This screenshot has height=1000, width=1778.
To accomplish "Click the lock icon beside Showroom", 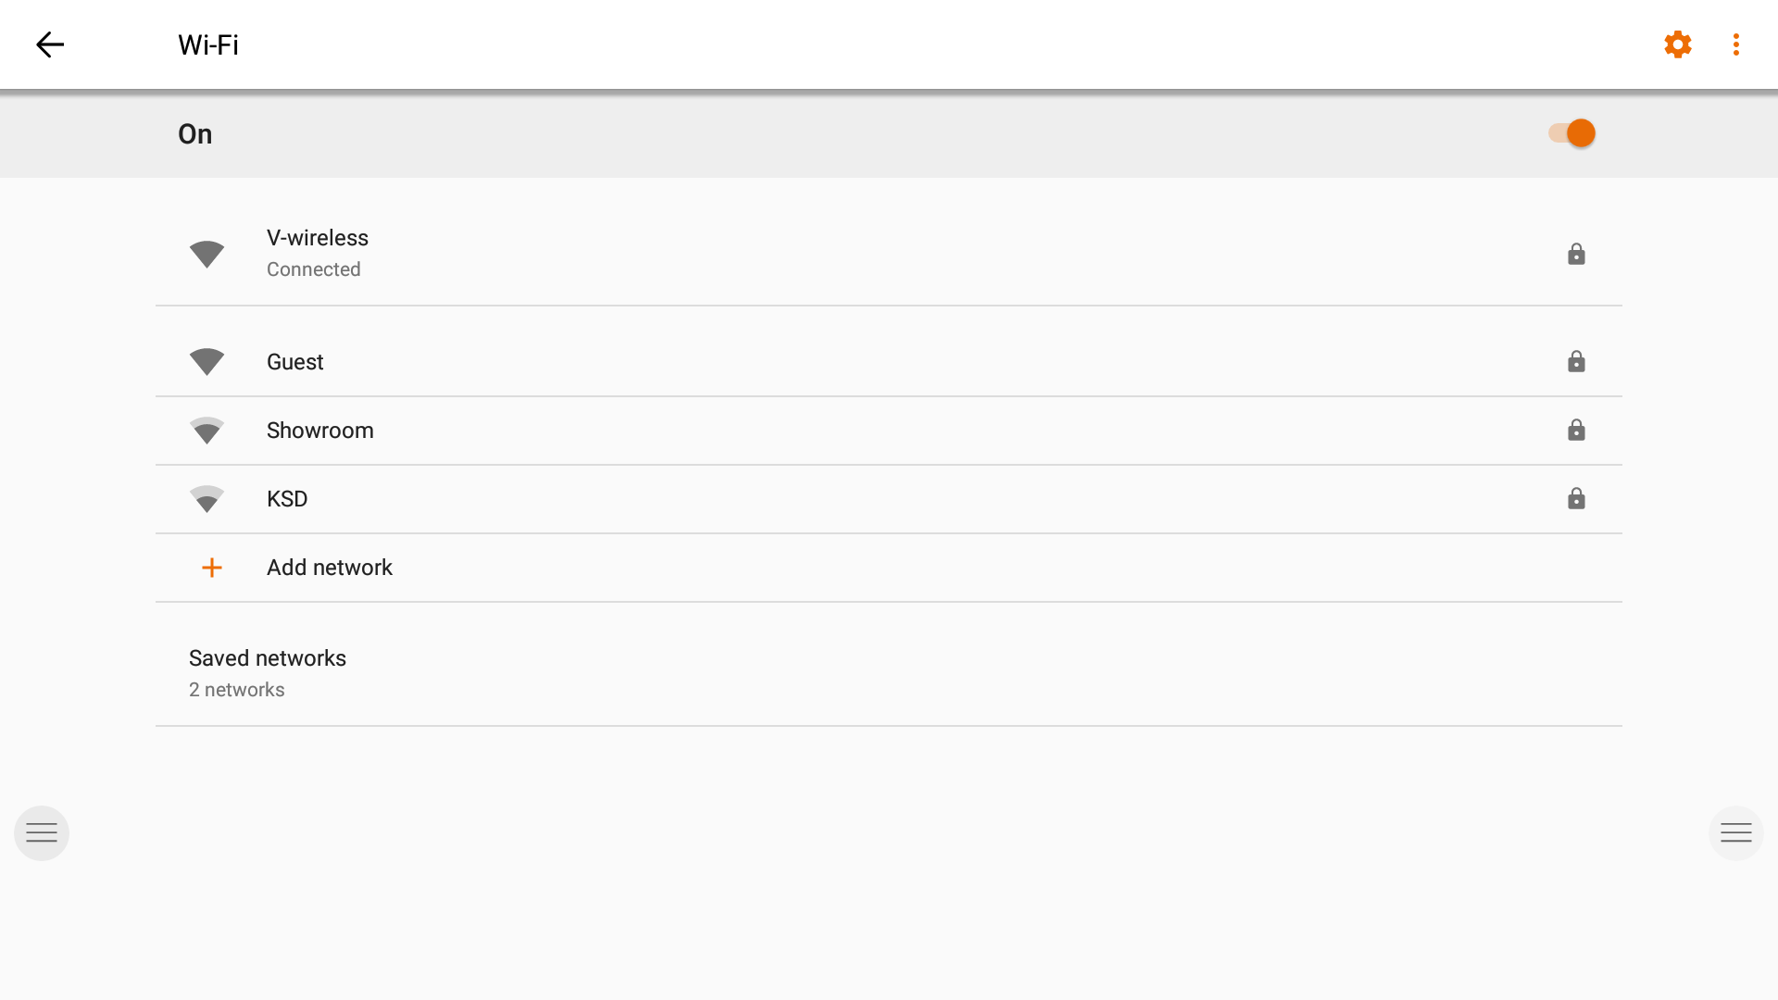I will pos(1576,431).
